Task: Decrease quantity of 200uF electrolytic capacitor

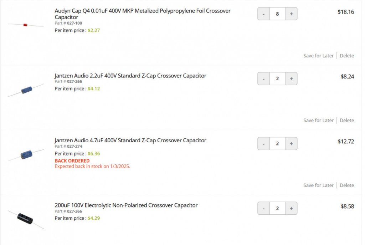Action: [263, 208]
